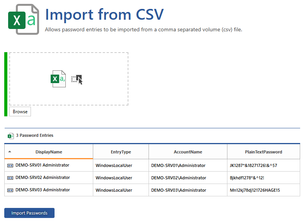Click the sort arrow in DisplayName header
The width and height of the screenshot is (304, 223).
[10, 152]
